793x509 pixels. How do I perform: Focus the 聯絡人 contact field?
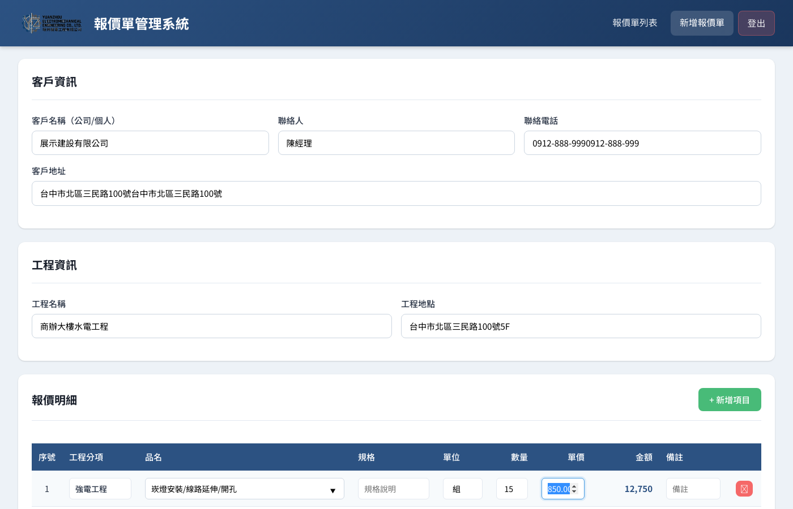click(x=396, y=143)
